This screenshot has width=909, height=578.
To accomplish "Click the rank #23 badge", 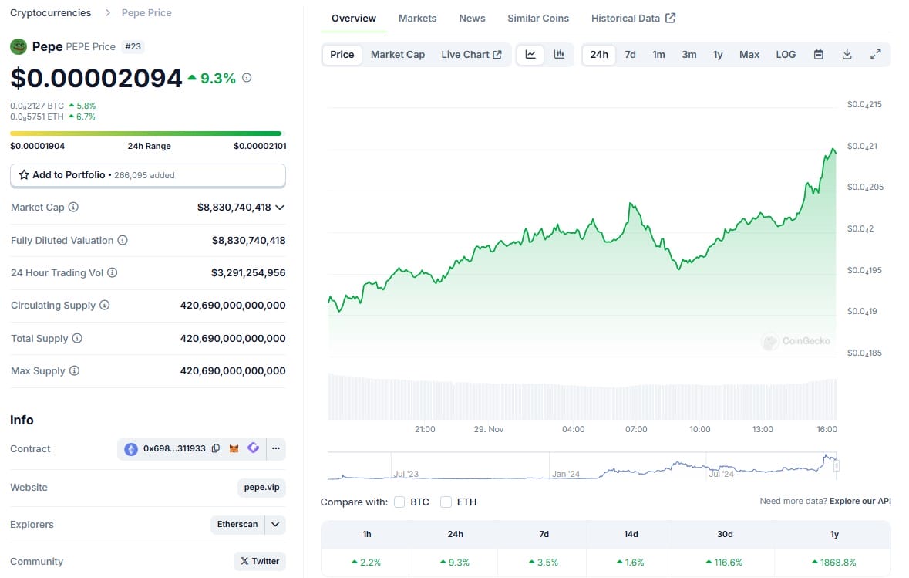I will pos(133,46).
